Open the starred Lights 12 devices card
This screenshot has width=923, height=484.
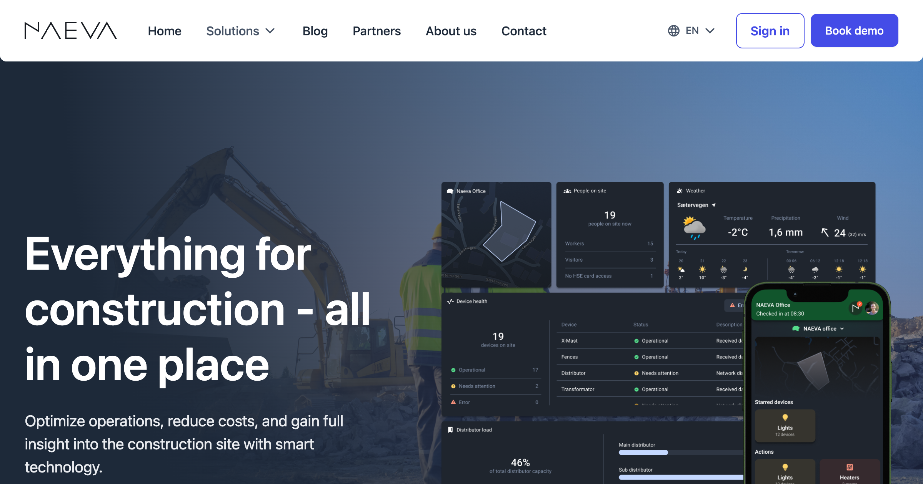785,426
